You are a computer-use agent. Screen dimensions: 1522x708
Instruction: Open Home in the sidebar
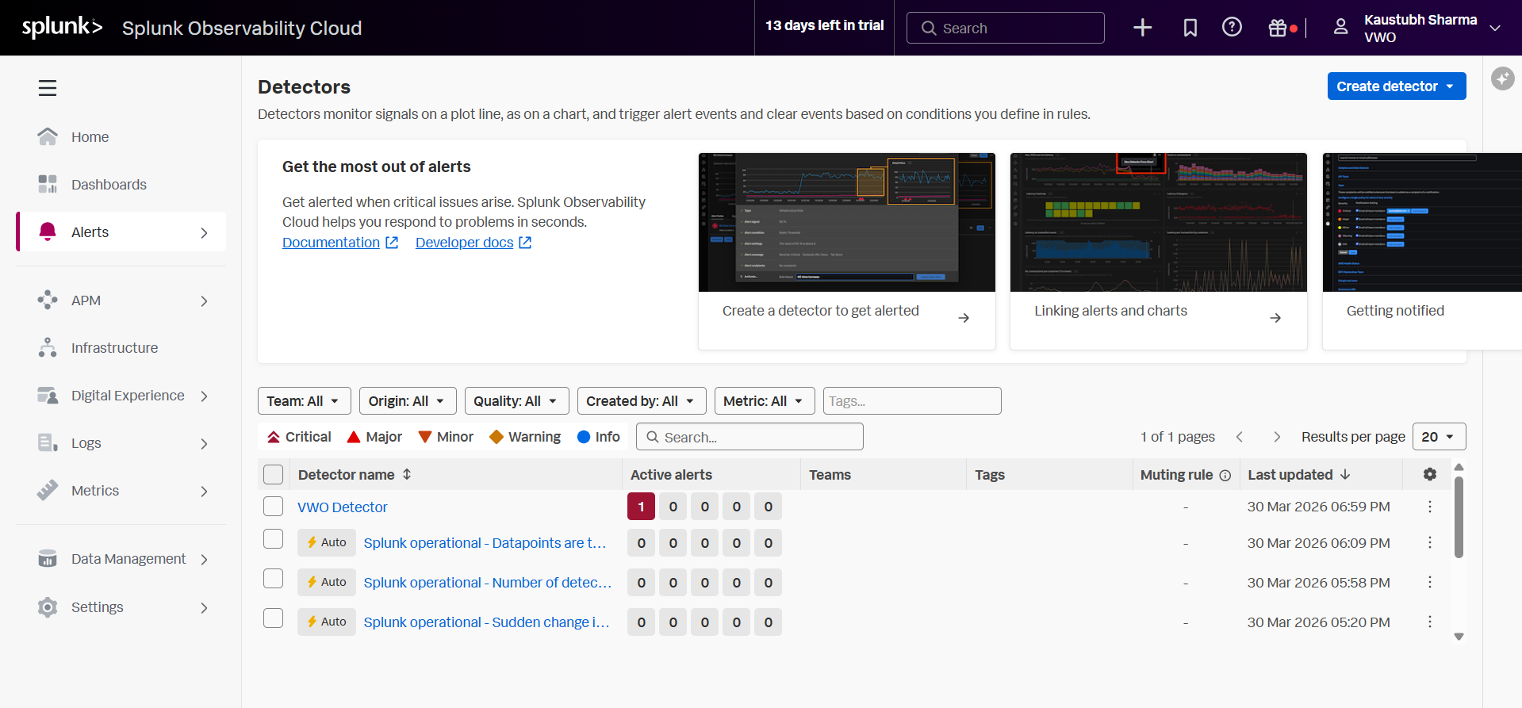(121, 137)
